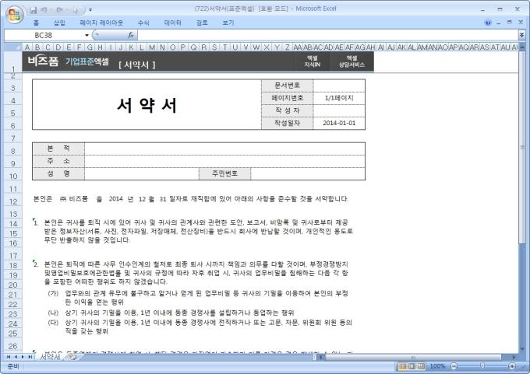Click the Zoom Out minus button
This screenshot has width=530, height=374.
[454, 366]
